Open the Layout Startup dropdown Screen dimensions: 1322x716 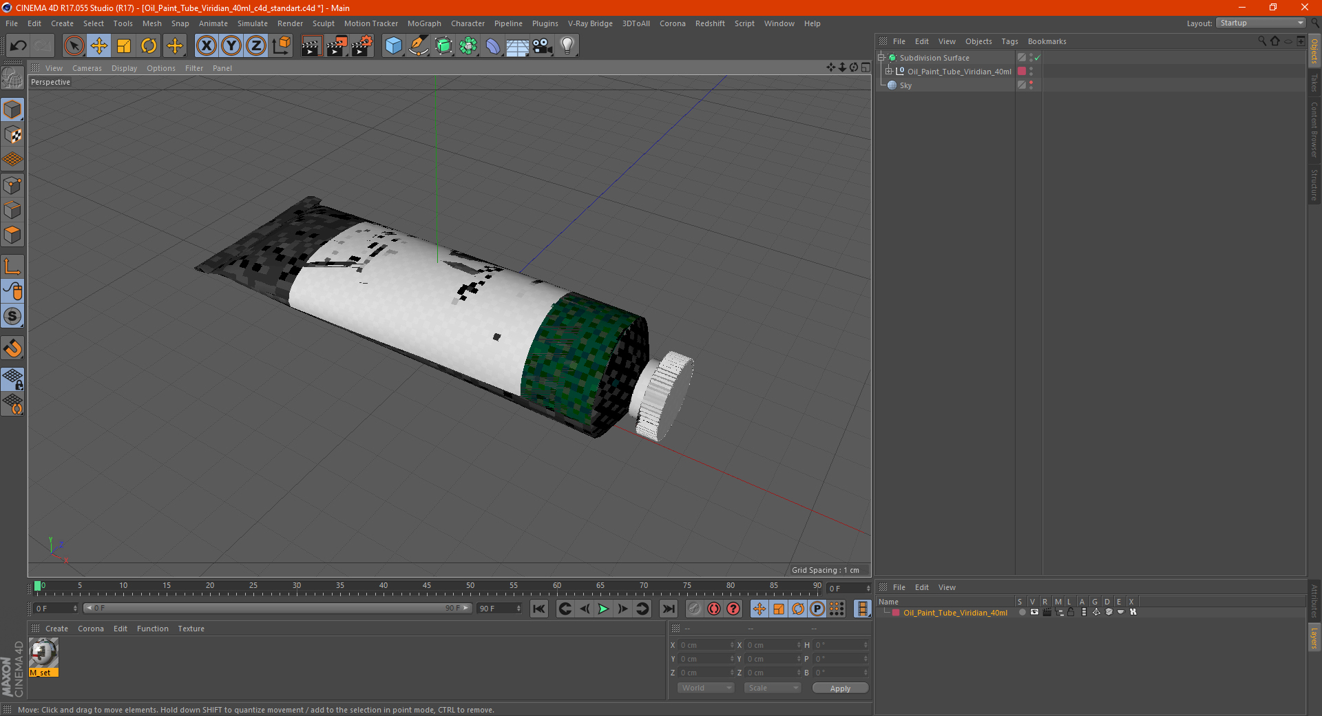1261,23
